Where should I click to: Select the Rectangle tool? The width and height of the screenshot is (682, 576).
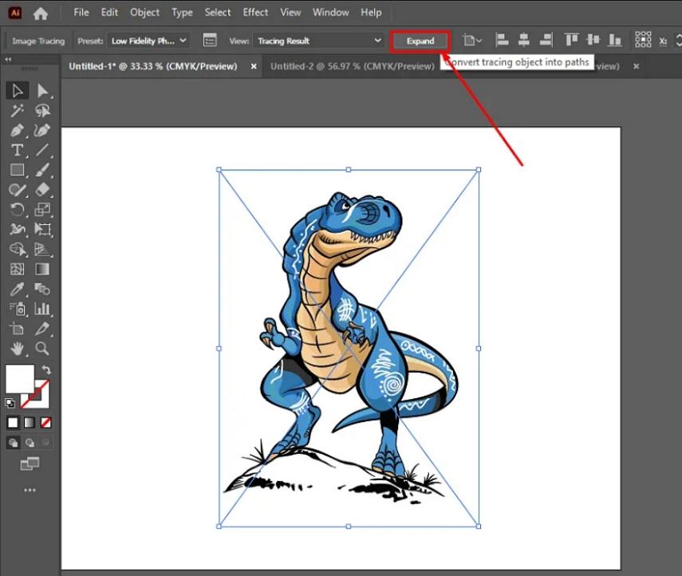[x=18, y=170]
